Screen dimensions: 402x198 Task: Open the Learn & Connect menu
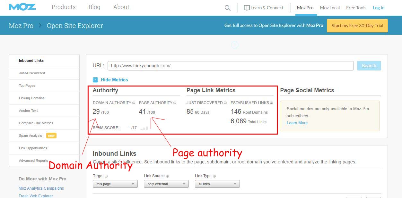pyautogui.click(x=264, y=8)
